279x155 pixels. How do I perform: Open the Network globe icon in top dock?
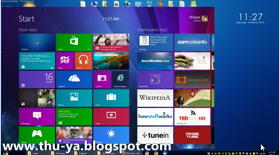pos(127,3)
